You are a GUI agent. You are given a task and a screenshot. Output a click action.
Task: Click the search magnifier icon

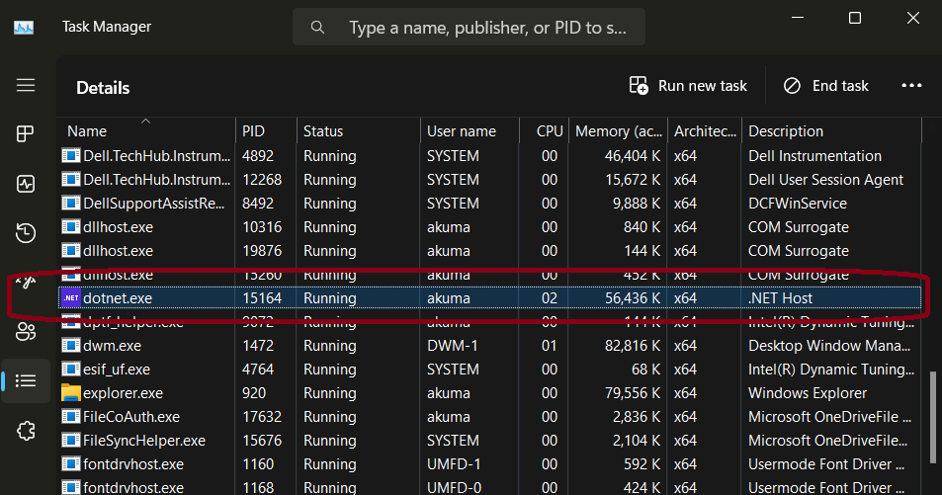317,28
